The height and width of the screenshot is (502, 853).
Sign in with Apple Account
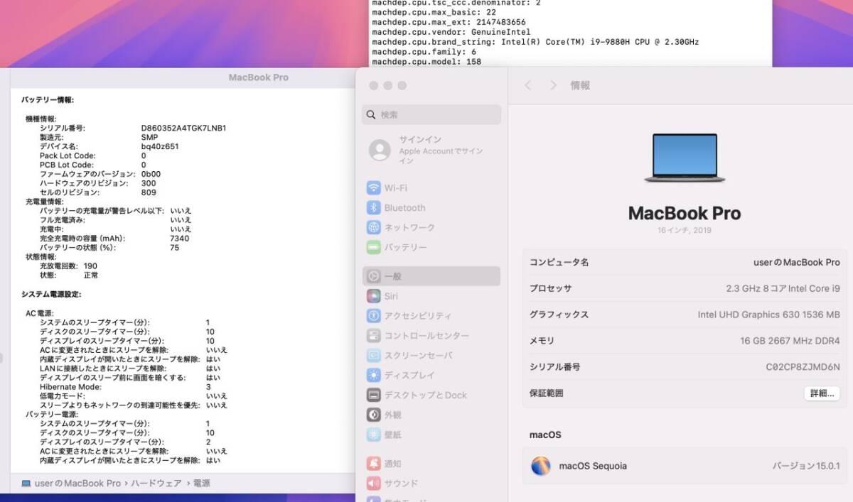coord(419,151)
